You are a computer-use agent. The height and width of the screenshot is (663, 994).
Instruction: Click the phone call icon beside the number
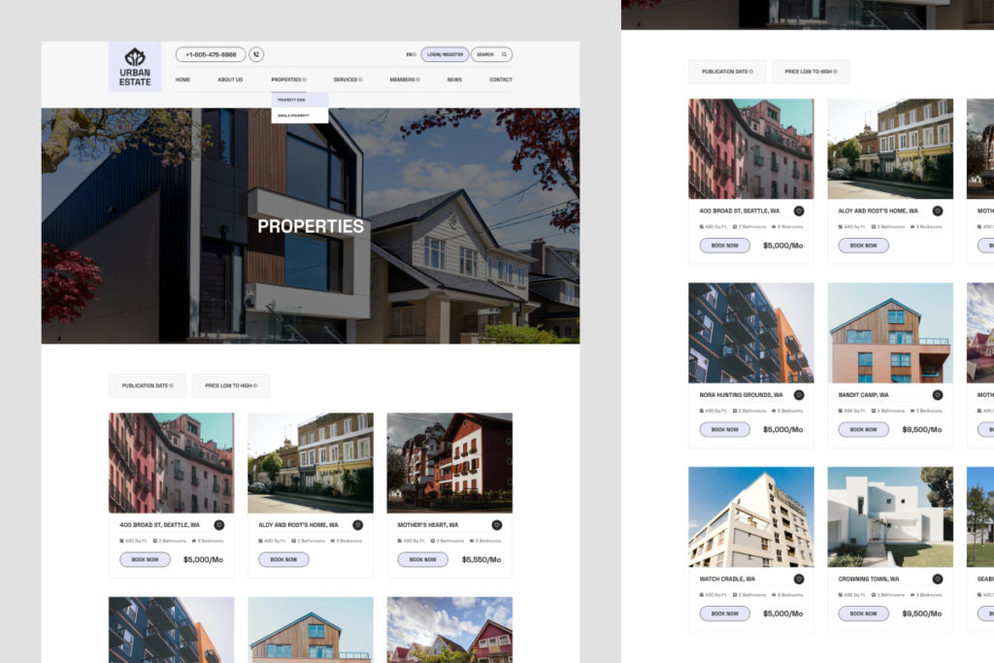[x=256, y=54]
